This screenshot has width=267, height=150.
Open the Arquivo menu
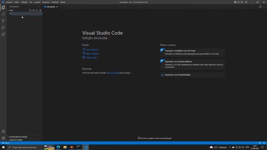[x=9, y=2]
